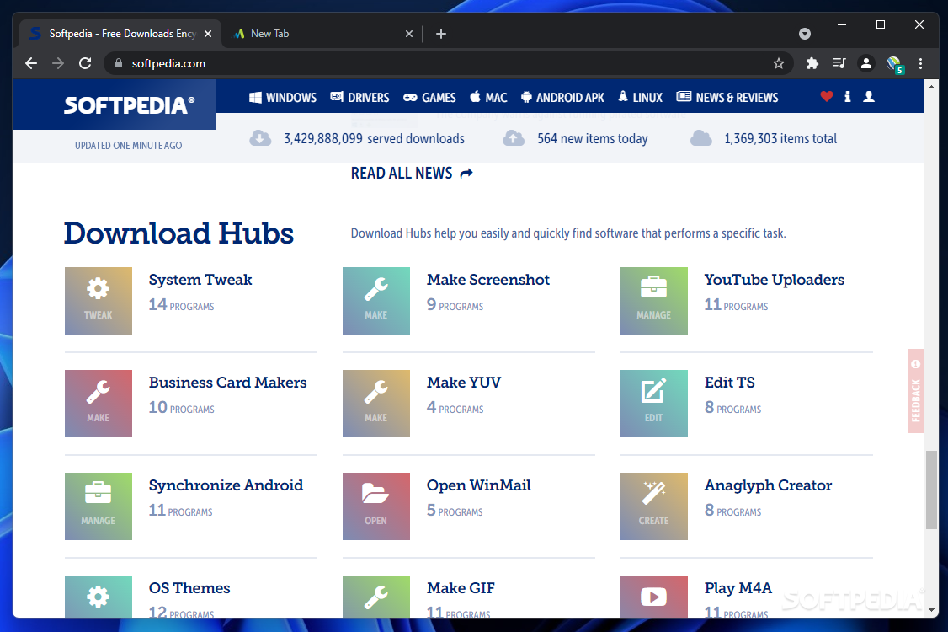The height and width of the screenshot is (632, 948).
Task: Click the Make YUV title link
Action: pos(464,383)
